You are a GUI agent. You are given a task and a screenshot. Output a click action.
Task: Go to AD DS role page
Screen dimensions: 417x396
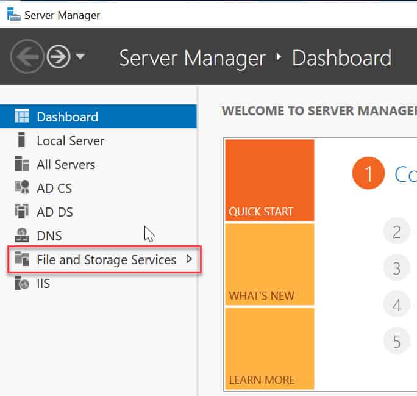pos(98,212)
